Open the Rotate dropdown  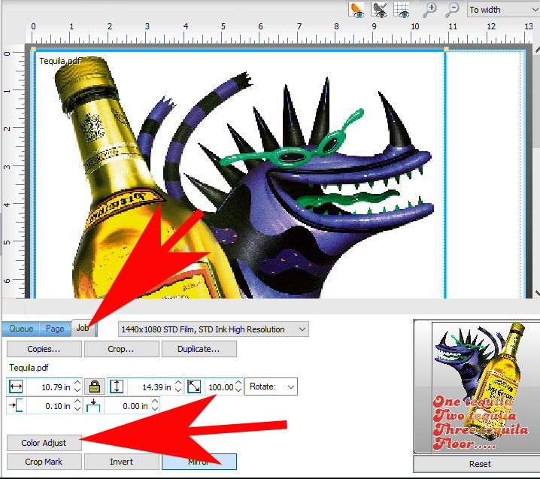click(x=271, y=387)
